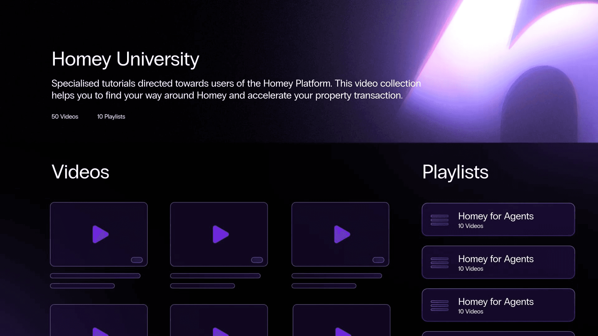Click duration badge on third video thumbnail
This screenshot has width=598, height=336.
coord(378,260)
